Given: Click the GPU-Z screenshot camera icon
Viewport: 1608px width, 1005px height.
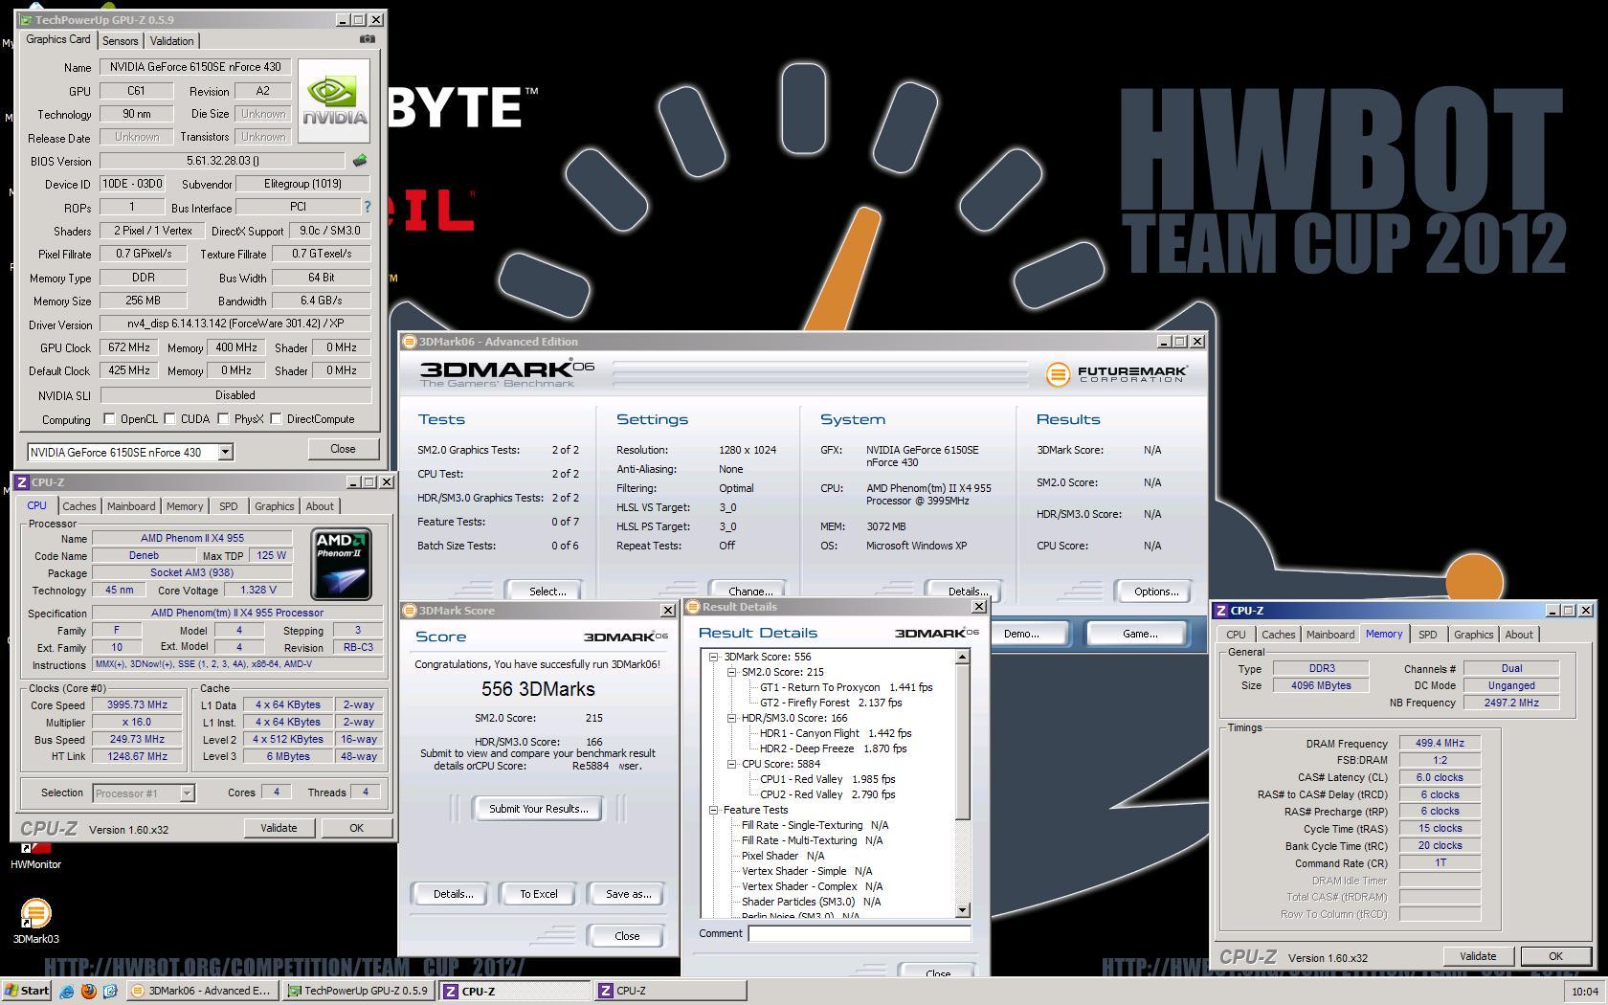Looking at the screenshot, I should 367,39.
